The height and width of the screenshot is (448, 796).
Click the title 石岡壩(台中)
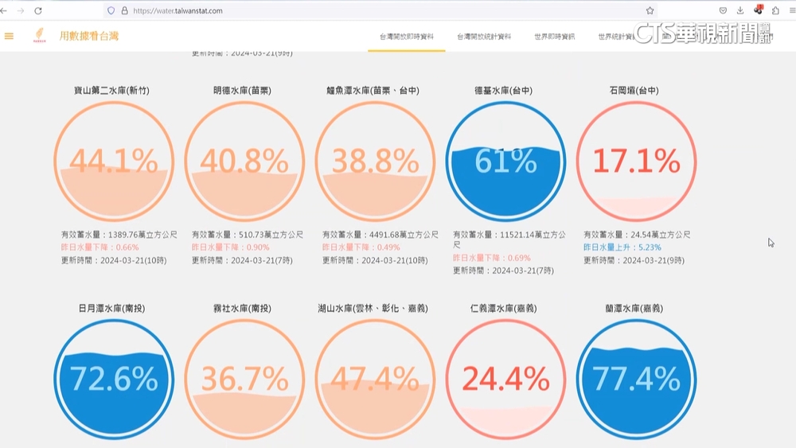point(634,90)
